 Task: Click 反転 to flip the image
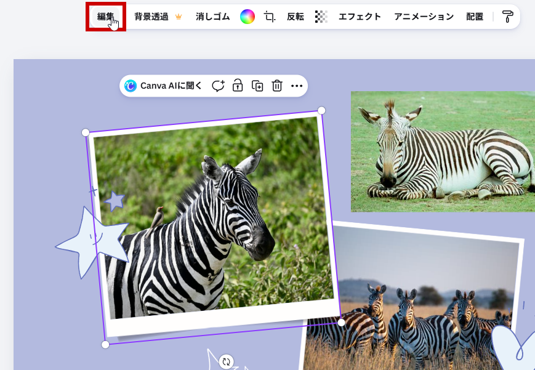coord(295,17)
